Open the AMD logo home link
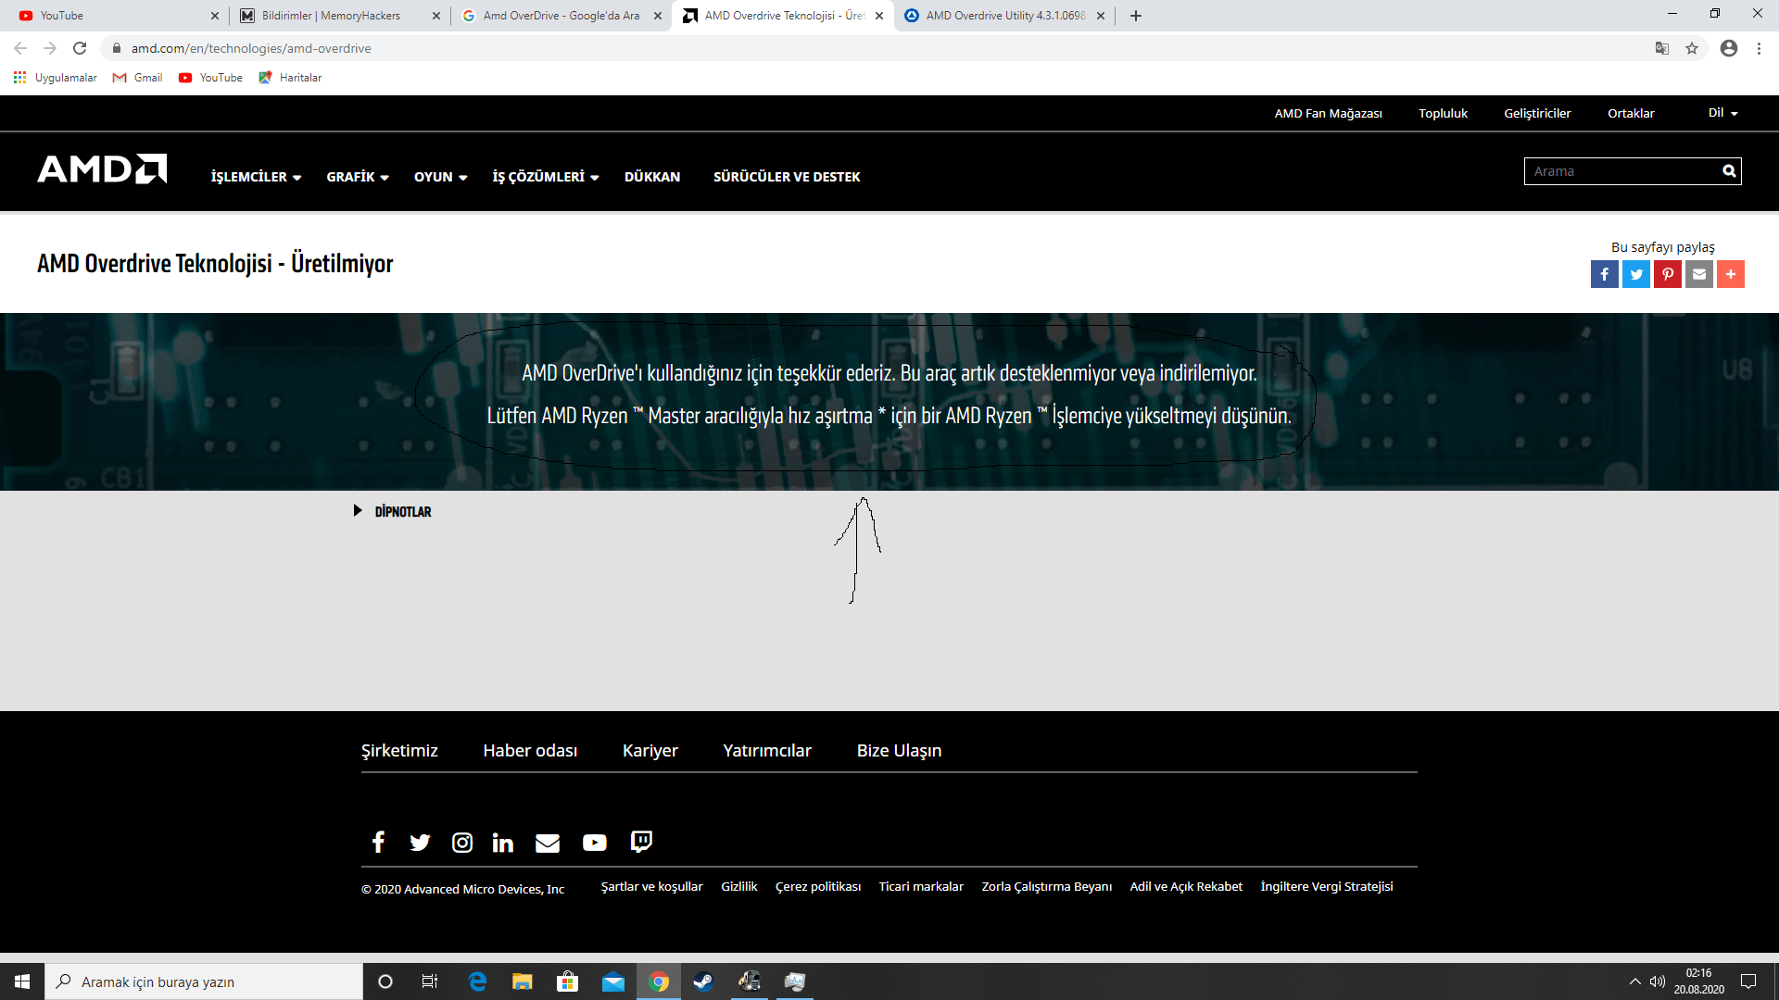This screenshot has height=1000, width=1779. (102, 169)
